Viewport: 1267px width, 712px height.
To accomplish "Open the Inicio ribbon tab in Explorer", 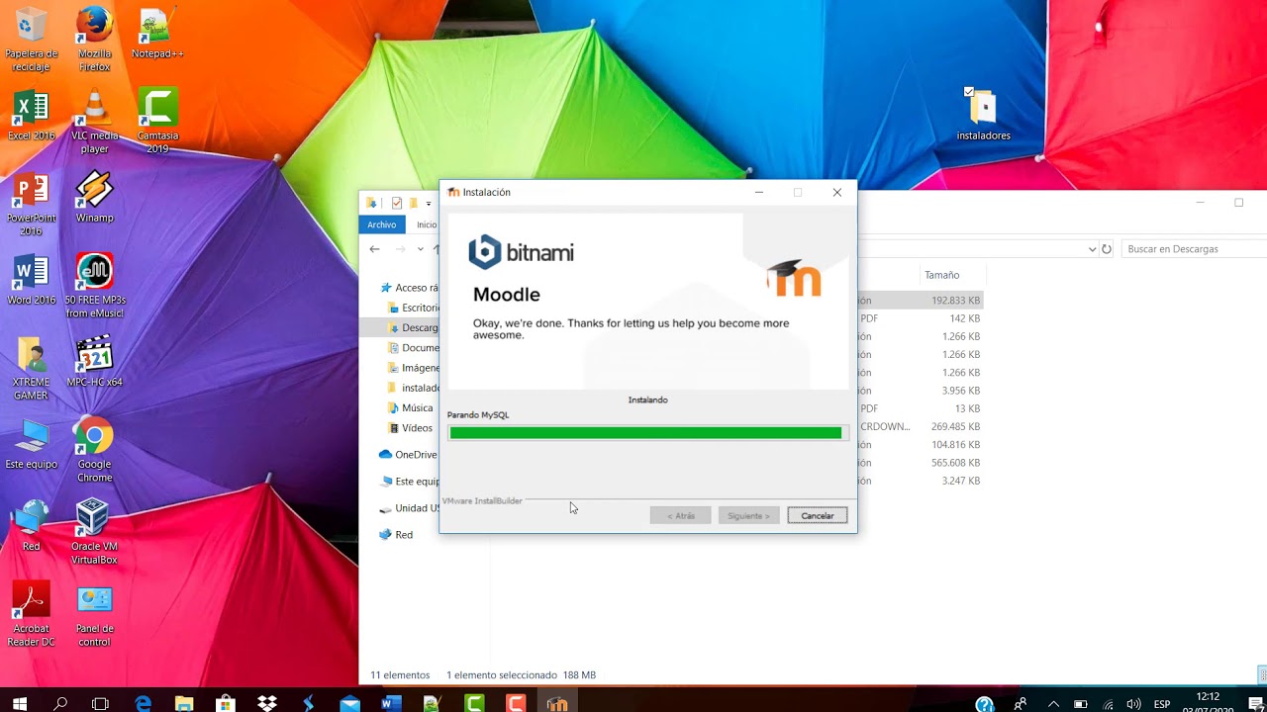I will [x=427, y=224].
